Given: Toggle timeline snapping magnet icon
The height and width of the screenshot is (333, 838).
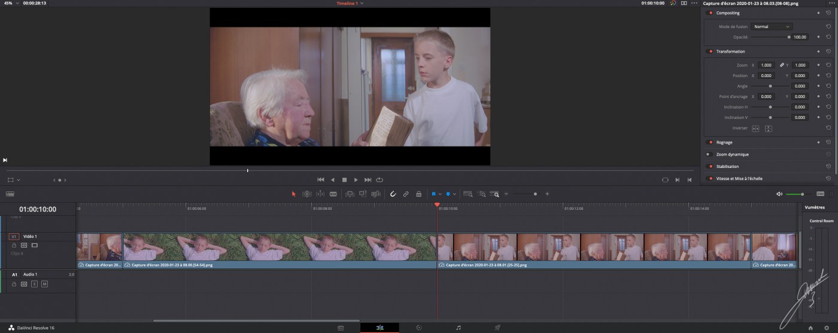Looking at the screenshot, I should [x=393, y=194].
